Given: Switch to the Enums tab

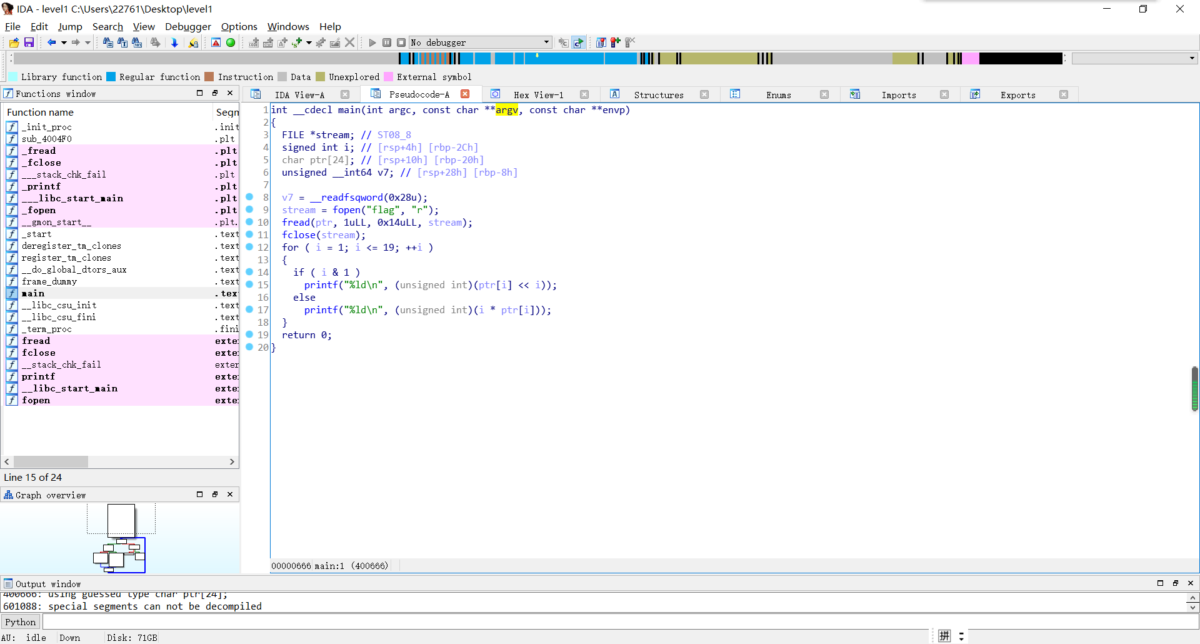Looking at the screenshot, I should [x=779, y=95].
